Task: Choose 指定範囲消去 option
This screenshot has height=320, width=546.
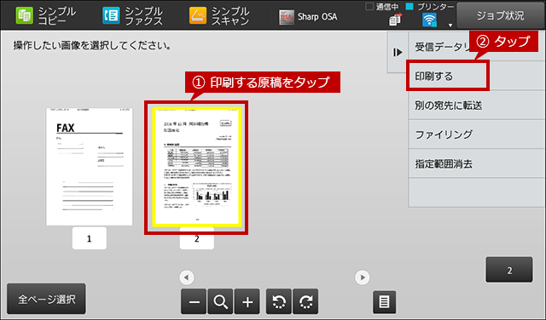Action: (x=477, y=163)
